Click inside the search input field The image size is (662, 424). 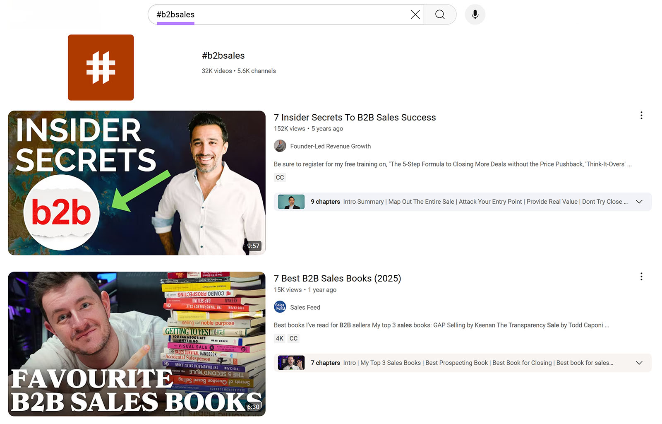coord(290,14)
